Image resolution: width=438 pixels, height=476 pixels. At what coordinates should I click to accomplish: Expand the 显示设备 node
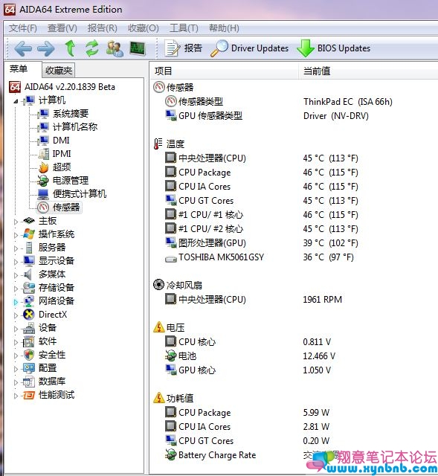(x=16, y=261)
